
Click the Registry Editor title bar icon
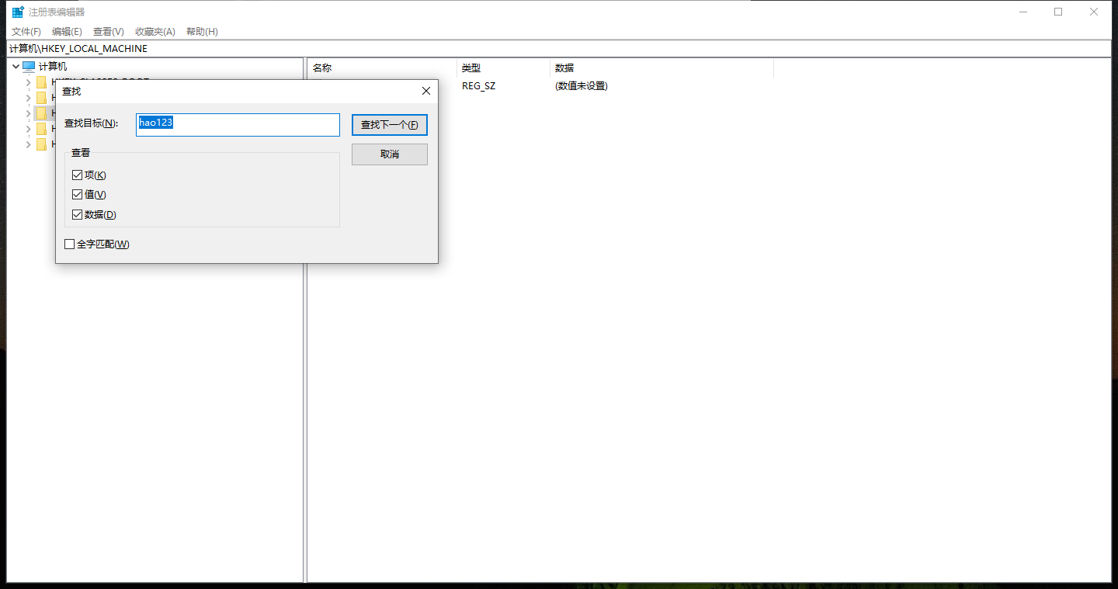(x=16, y=11)
